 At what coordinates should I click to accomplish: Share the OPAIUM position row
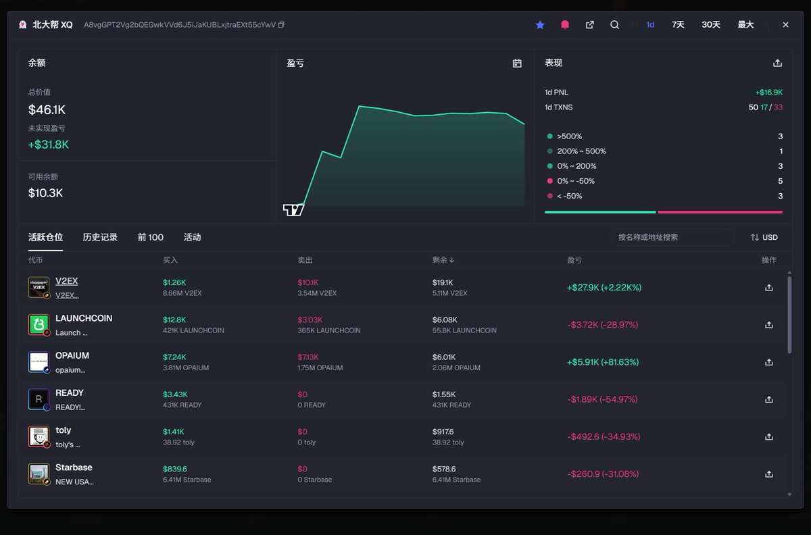coord(768,362)
